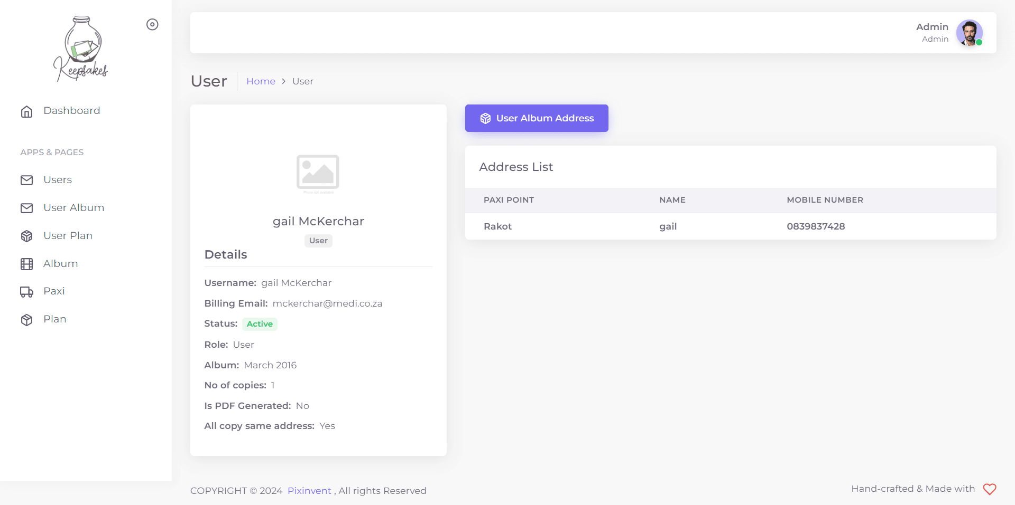The image size is (1015, 505).
Task: Click the Users envelope icon
Action: 26,180
